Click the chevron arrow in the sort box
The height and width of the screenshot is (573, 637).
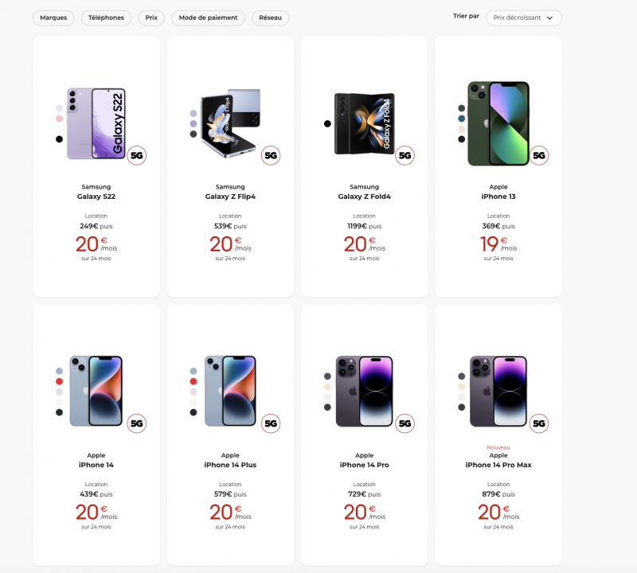(x=549, y=18)
